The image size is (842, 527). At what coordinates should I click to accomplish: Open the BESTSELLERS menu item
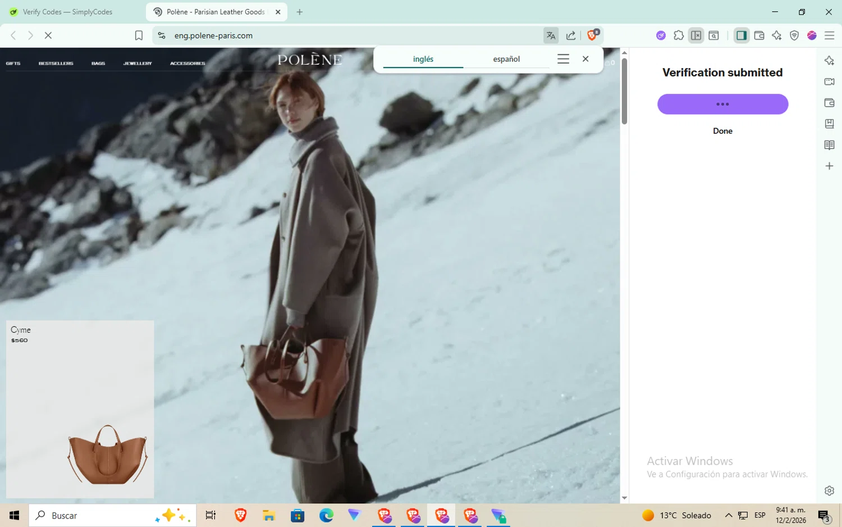(56, 63)
